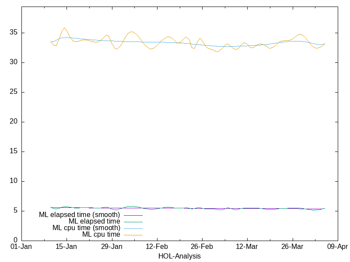Image resolution: width=350 pixels, height=262 pixels.
Task: Click the 12-Feb date label
Action: click(157, 247)
